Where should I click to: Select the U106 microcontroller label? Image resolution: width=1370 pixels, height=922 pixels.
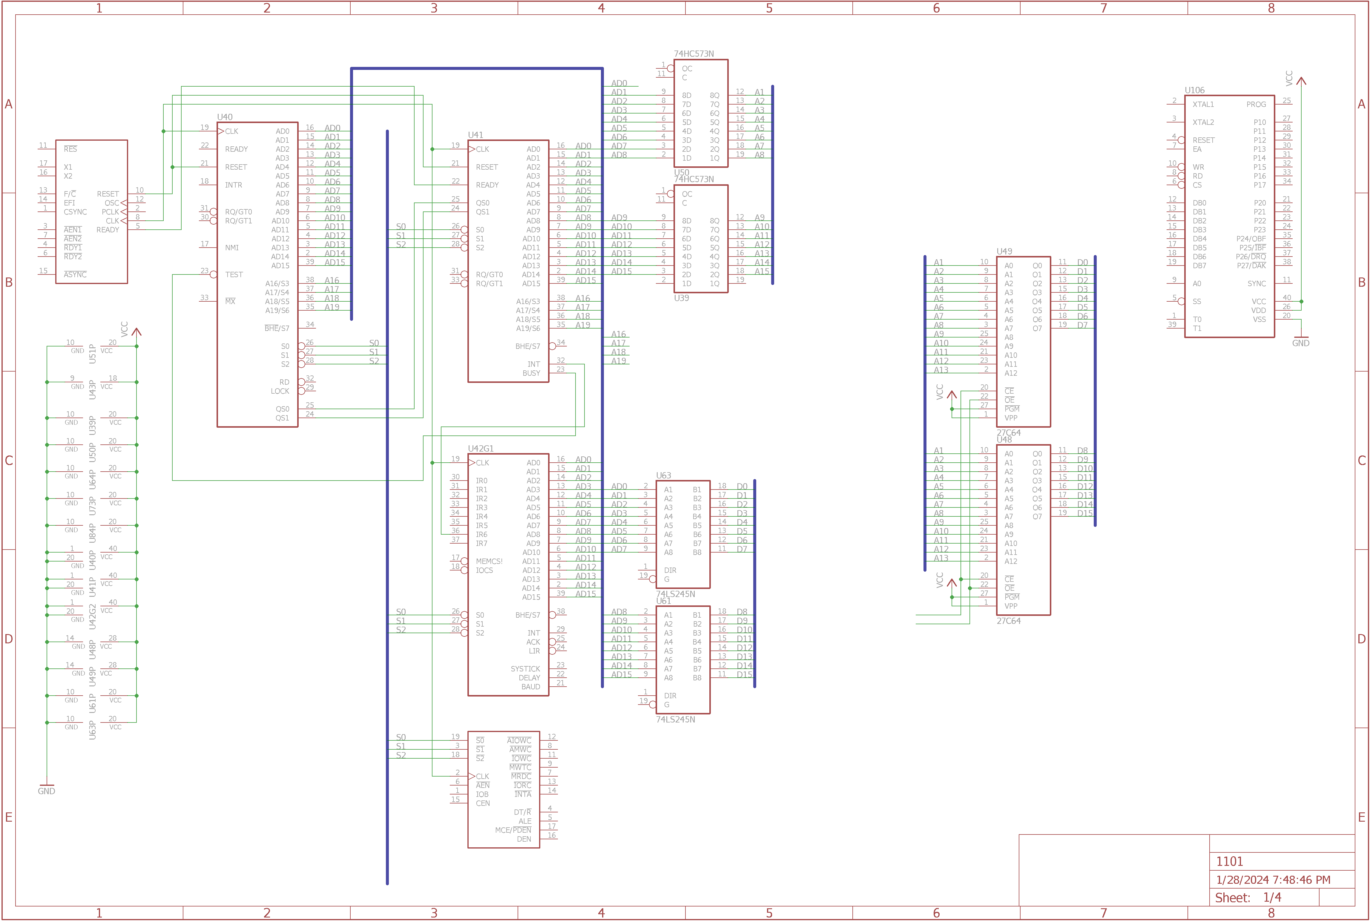[1194, 90]
